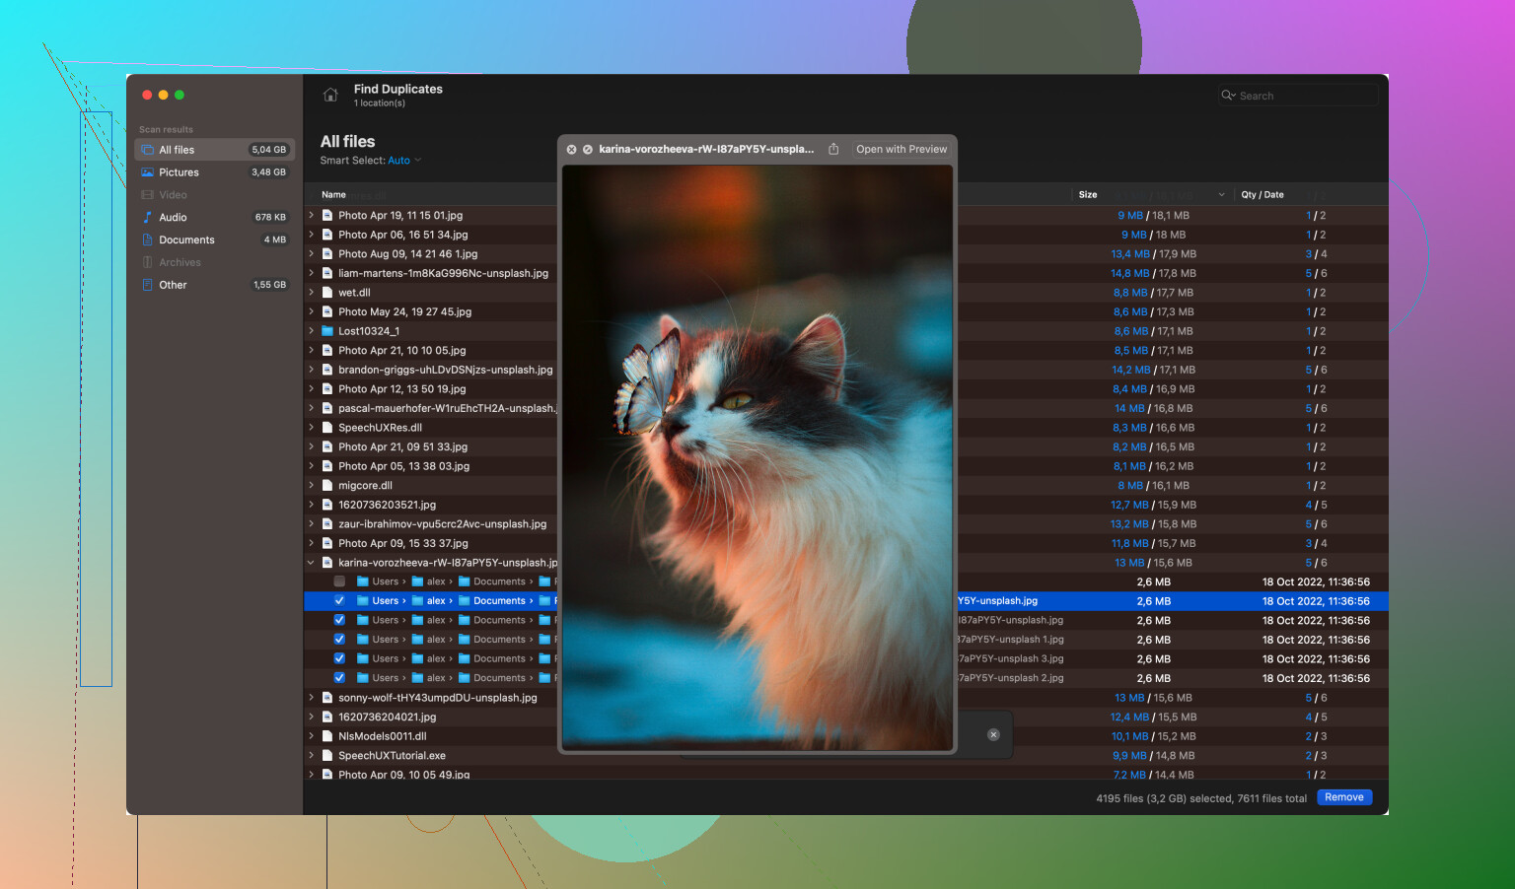Expand the zaur-ibrahimov-vpu5crc2Avc-unsplash.jpg group
This screenshot has height=889, width=1515.
pyautogui.click(x=311, y=524)
